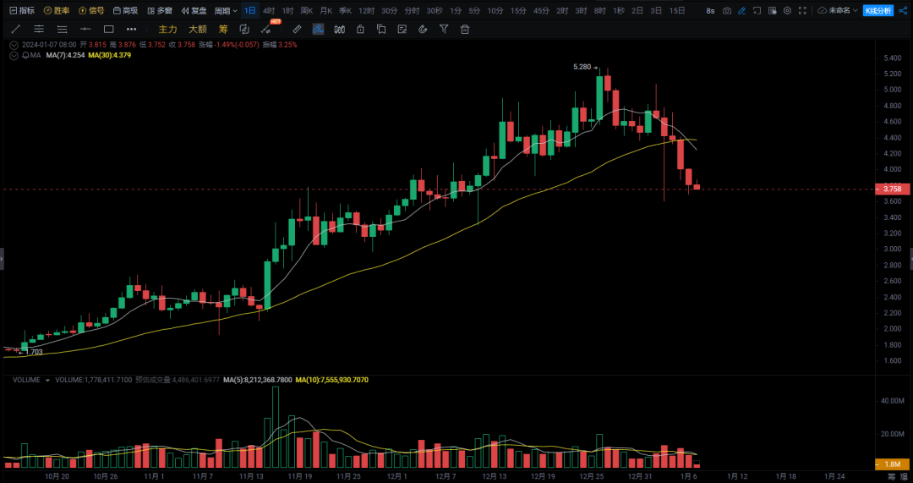The image size is (913, 483).
Task: Click the 3.758 current price tag
Action: pos(892,189)
